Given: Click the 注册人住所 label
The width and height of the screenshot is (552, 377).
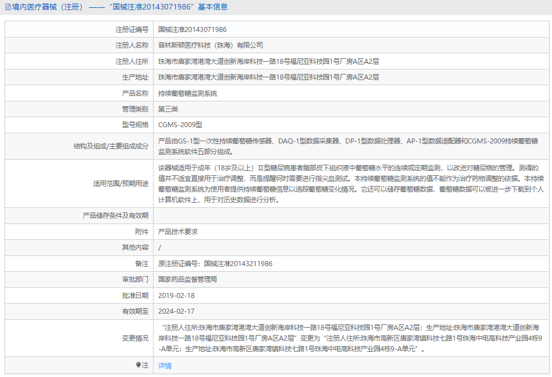Looking at the screenshot, I should pyautogui.click(x=132, y=62).
